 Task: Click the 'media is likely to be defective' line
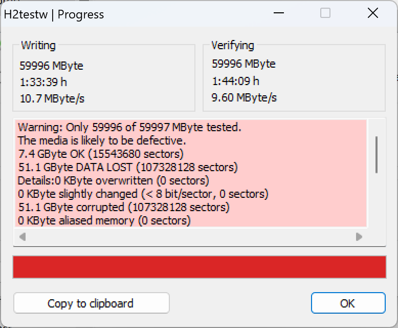pyautogui.click(x=102, y=140)
